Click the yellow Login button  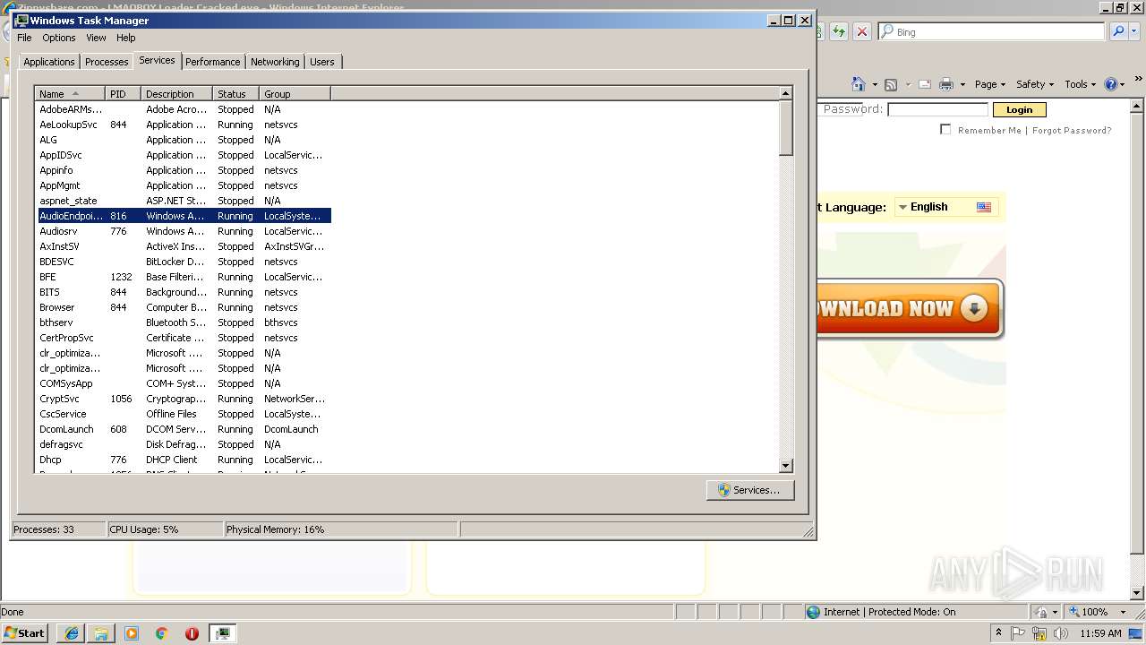pyautogui.click(x=1019, y=109)
